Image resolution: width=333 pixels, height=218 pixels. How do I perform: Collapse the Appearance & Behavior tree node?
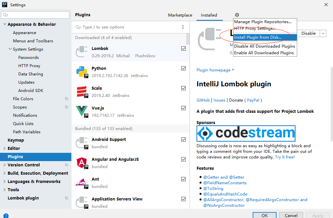point(5,24)
